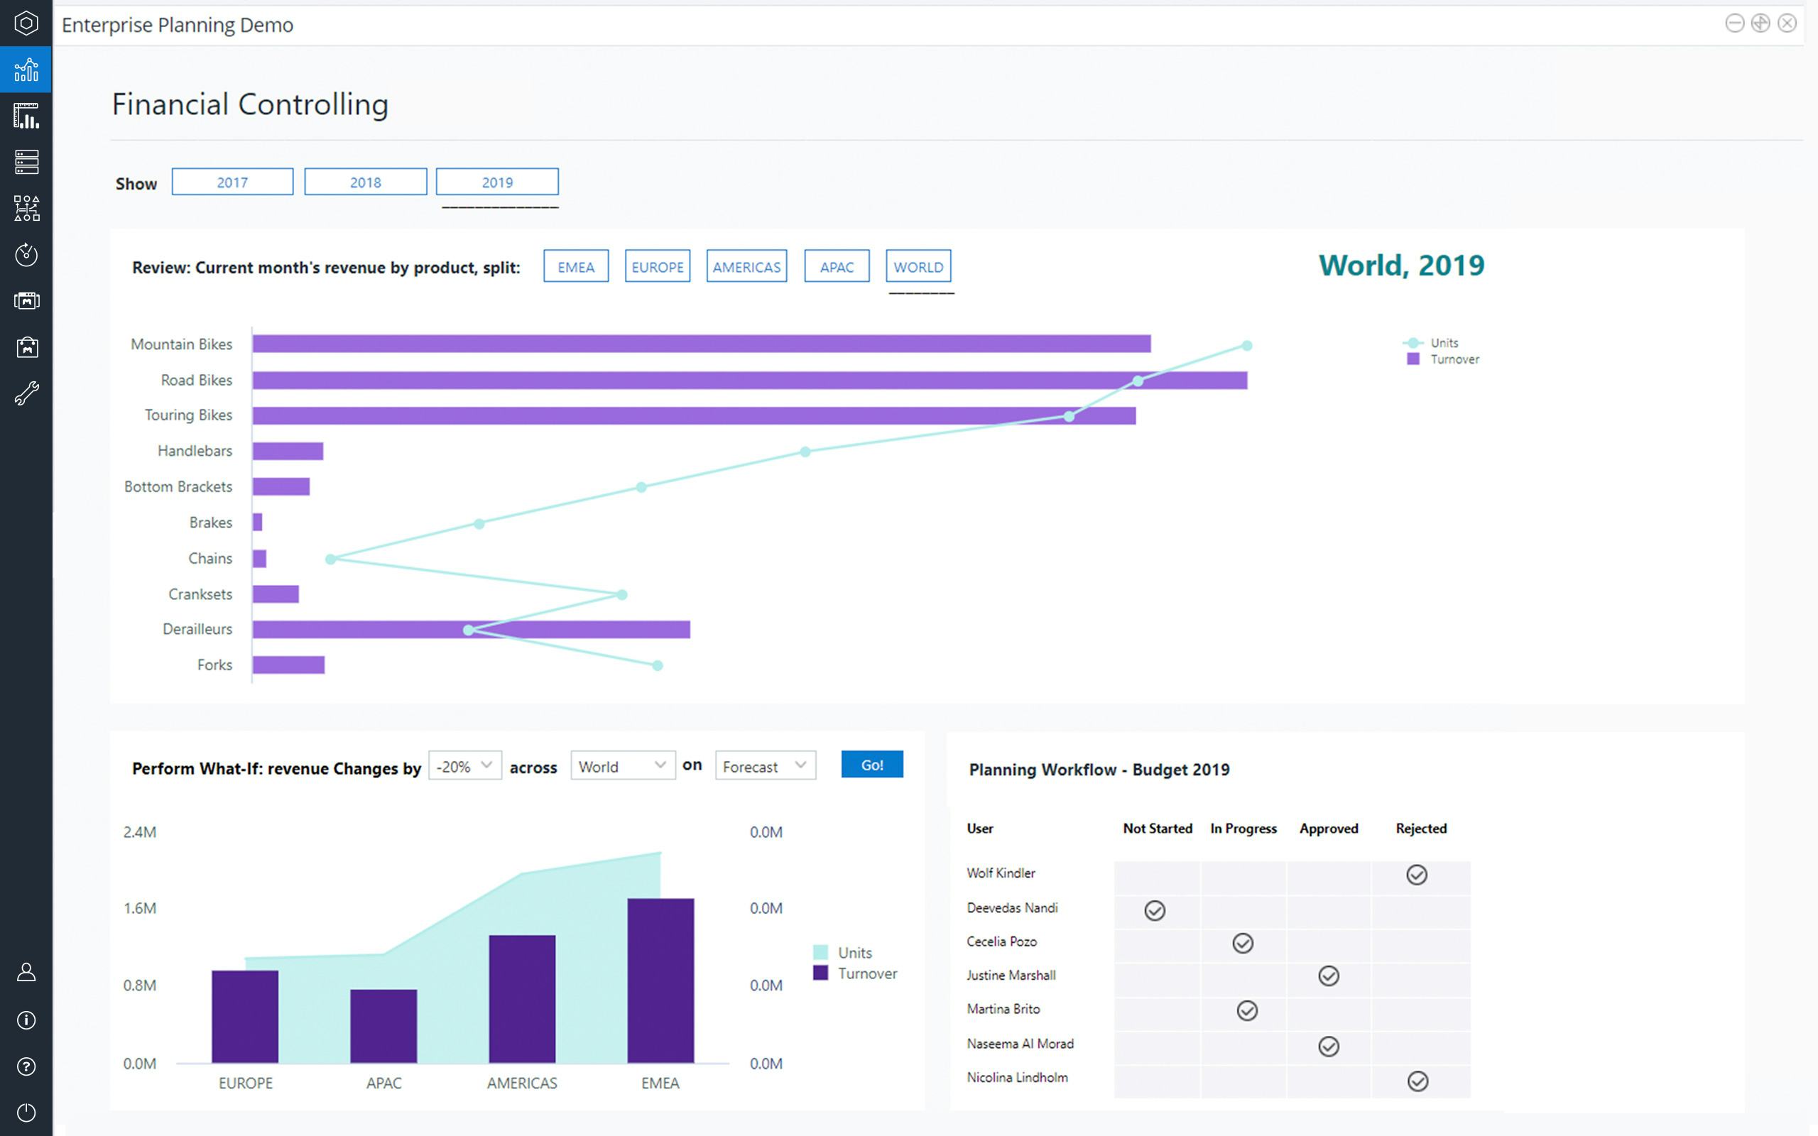The height and width of the screenshot is (1136, 1818).
Task: Toggle Wolf Kindler's Rejected checkmark
Action: click(1416, 875)
